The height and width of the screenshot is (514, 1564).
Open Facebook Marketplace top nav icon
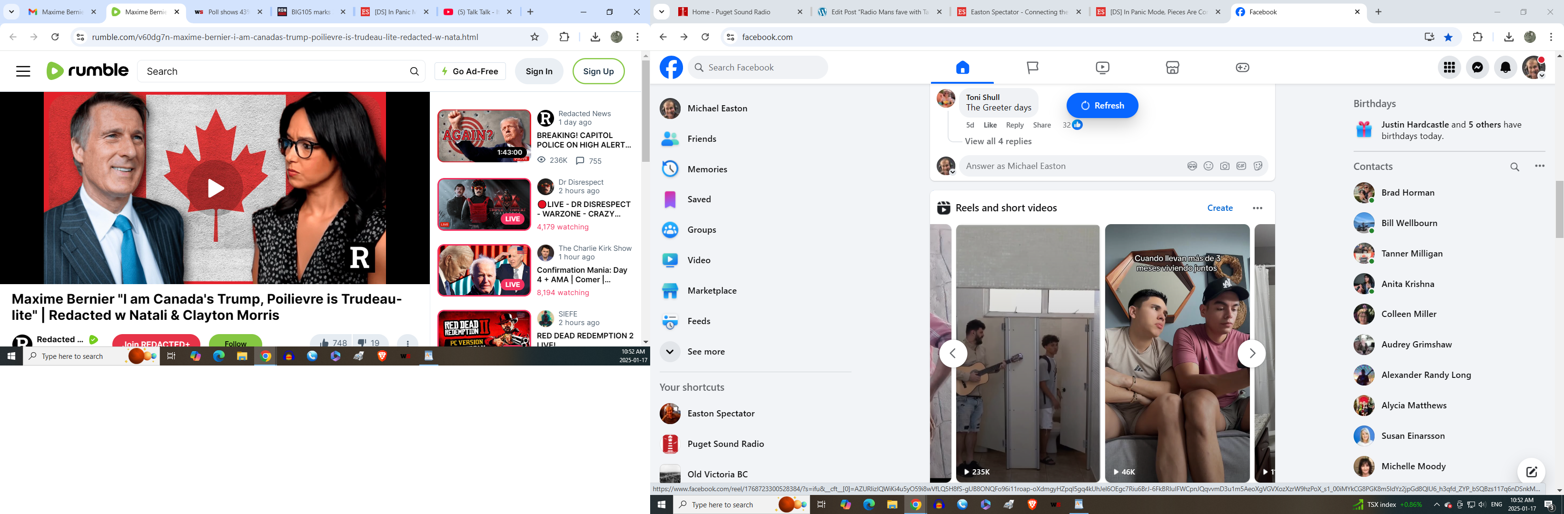point(1172,68)
